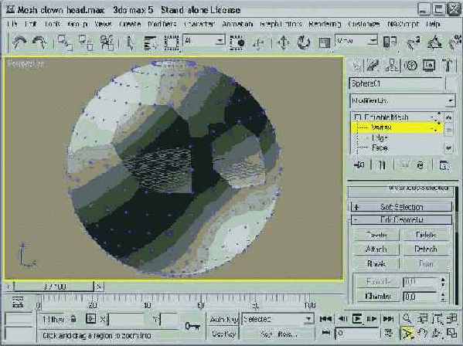The height and width of the screenshot is (346, 463).
Task: Click the Time Configuration icon
Action: 389,334
